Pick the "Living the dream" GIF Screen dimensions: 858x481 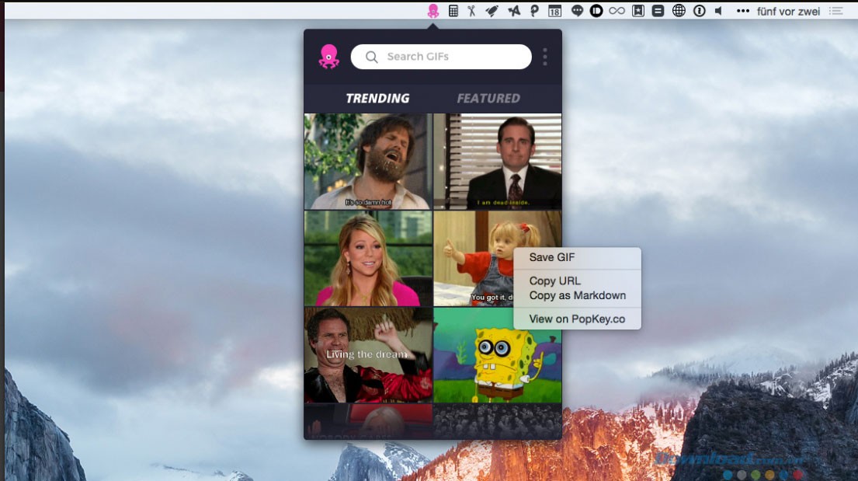pos(367,354)
